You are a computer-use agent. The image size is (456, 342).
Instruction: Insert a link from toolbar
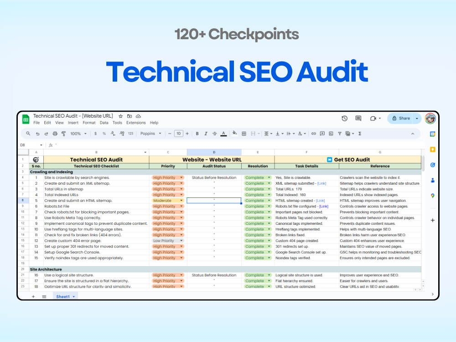click(314, 134)
